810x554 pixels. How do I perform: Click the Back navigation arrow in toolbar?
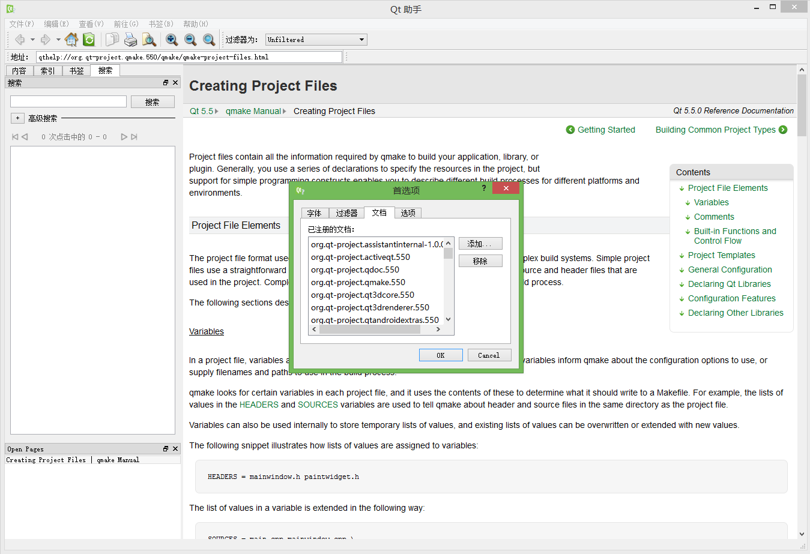tap(20, 40)
